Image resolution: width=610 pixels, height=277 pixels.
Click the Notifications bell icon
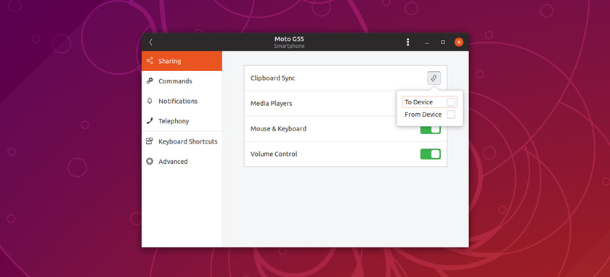click(x=150, y=101)
